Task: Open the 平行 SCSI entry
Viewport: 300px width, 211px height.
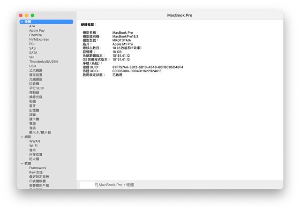Action: click(x=37, y=88)
